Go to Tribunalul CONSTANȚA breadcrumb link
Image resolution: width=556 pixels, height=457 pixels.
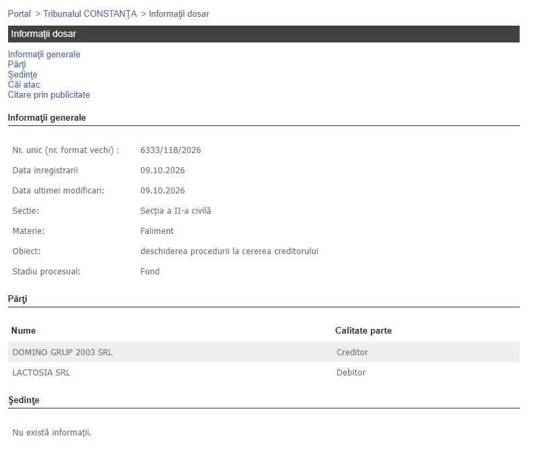click(x=90, y=14)
